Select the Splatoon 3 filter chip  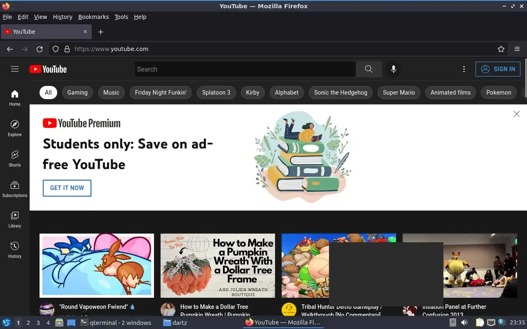216,93
